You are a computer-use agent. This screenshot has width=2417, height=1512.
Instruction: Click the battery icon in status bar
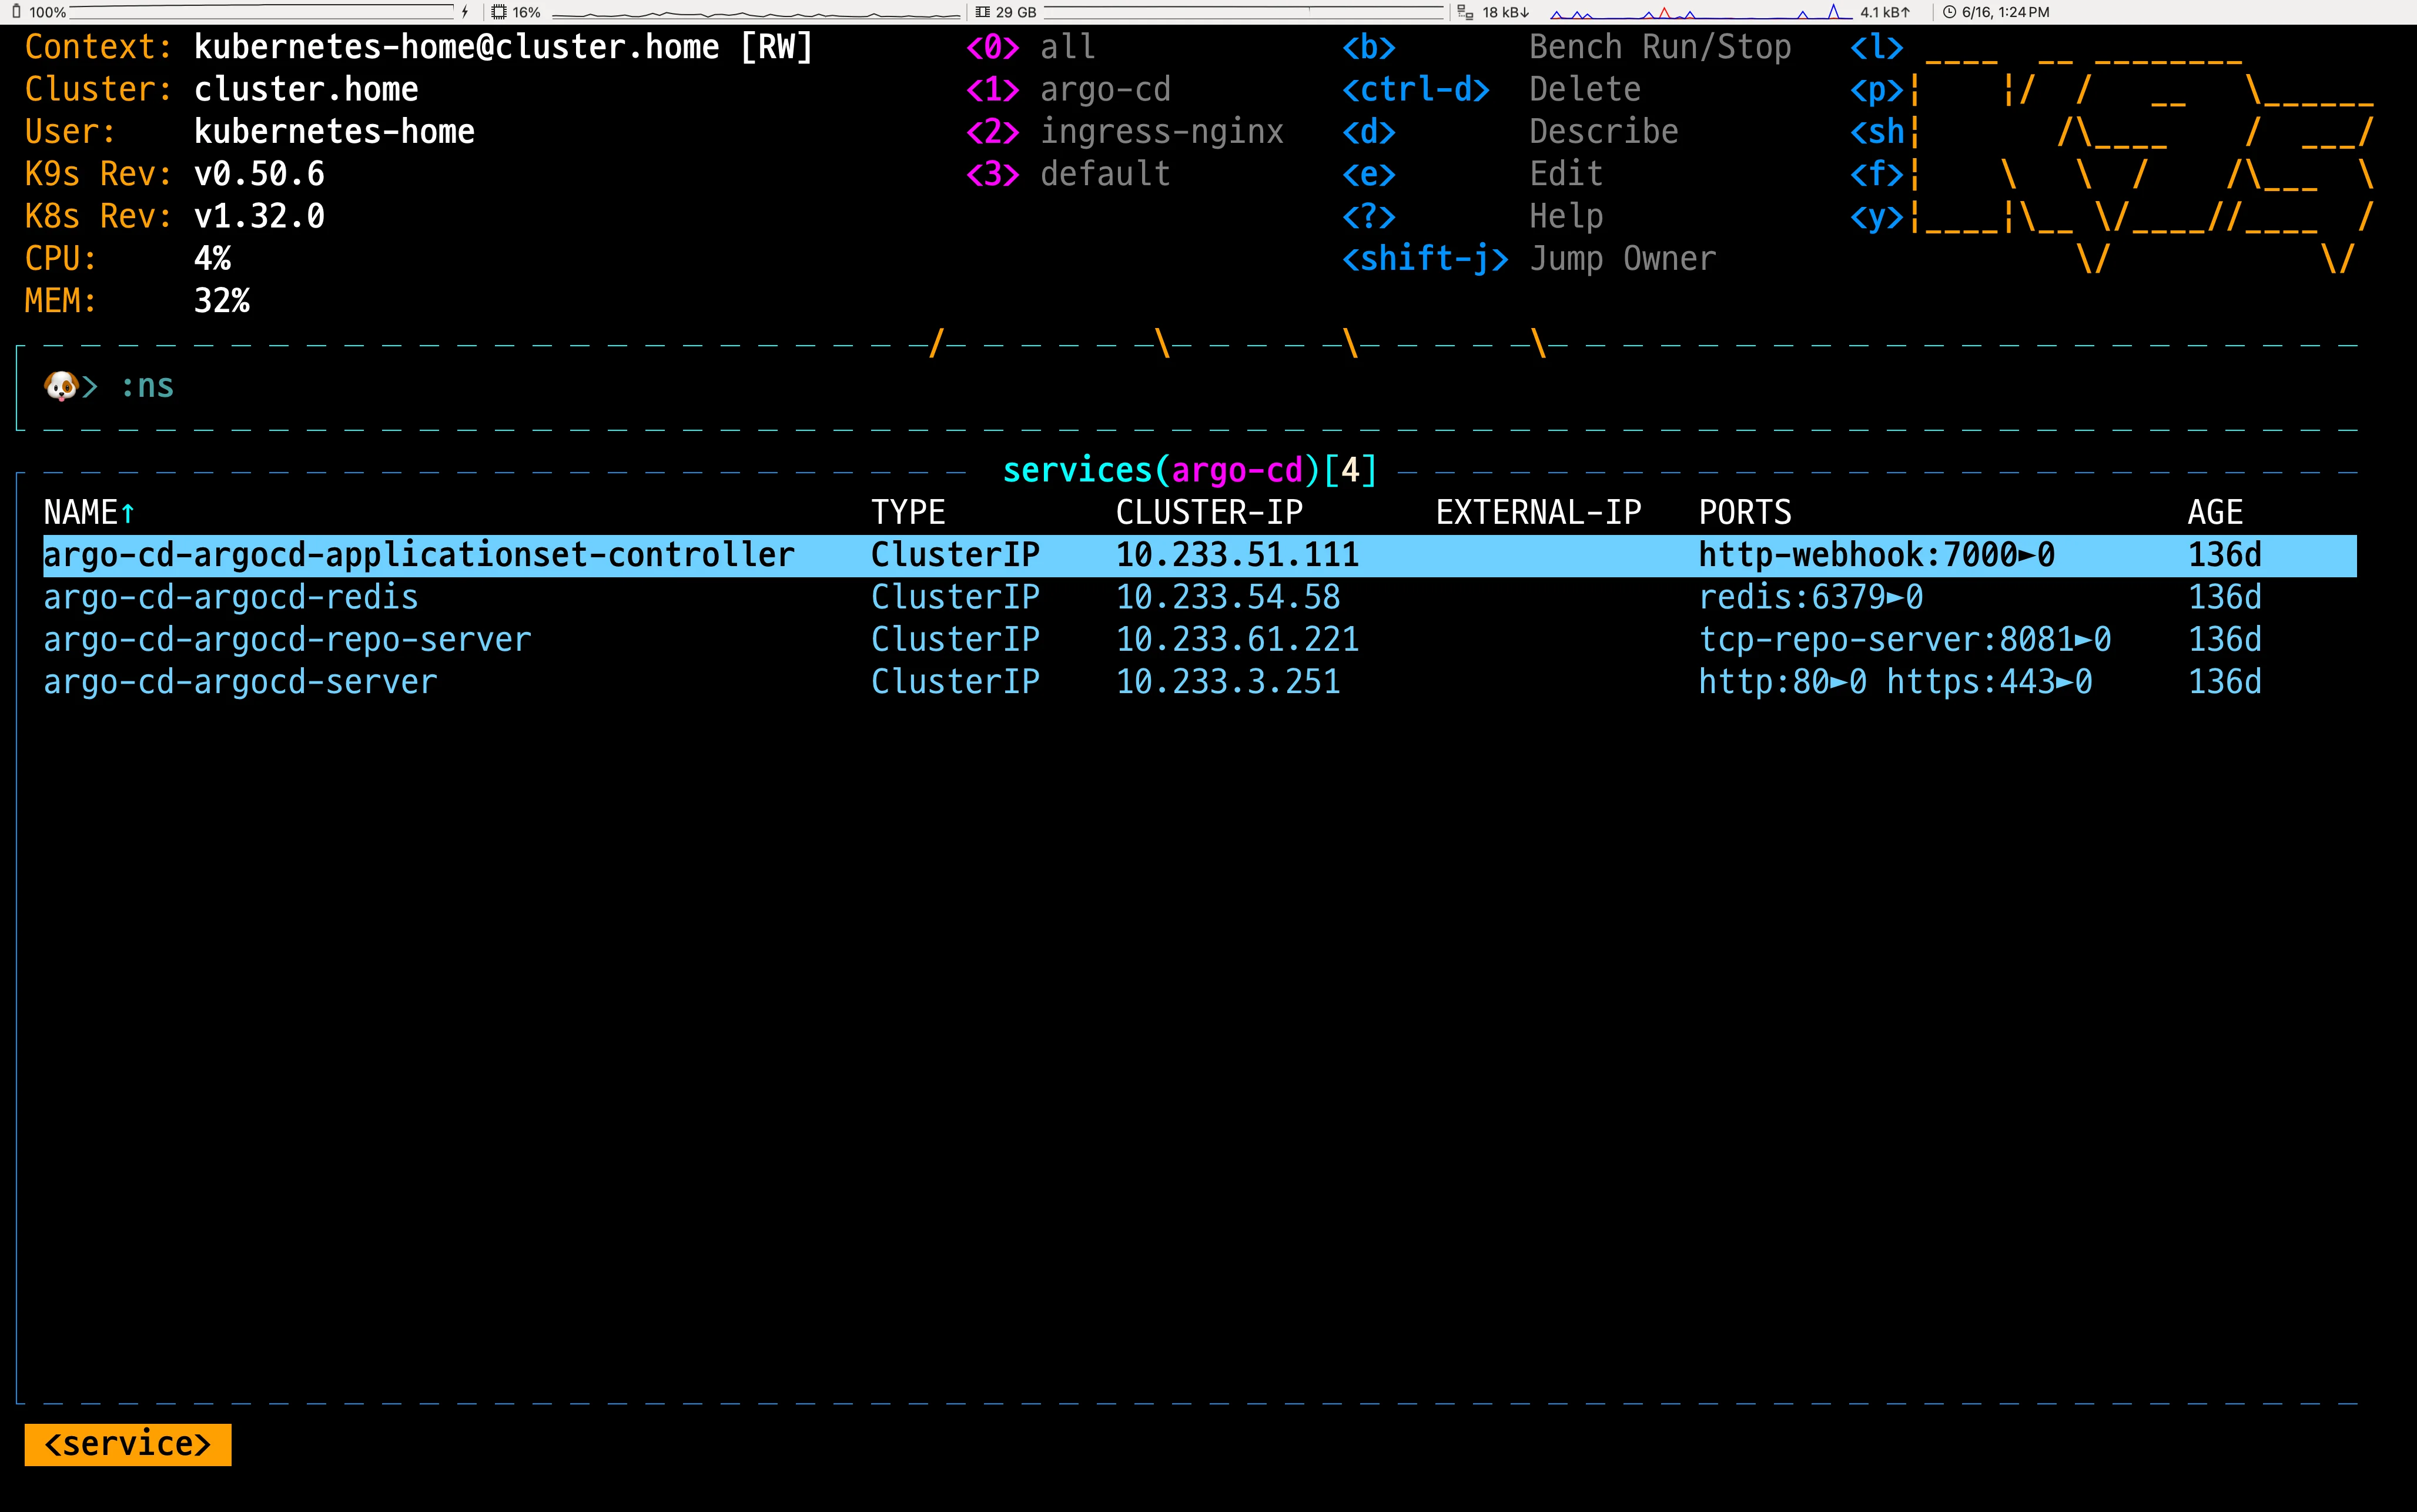[16, 12]
